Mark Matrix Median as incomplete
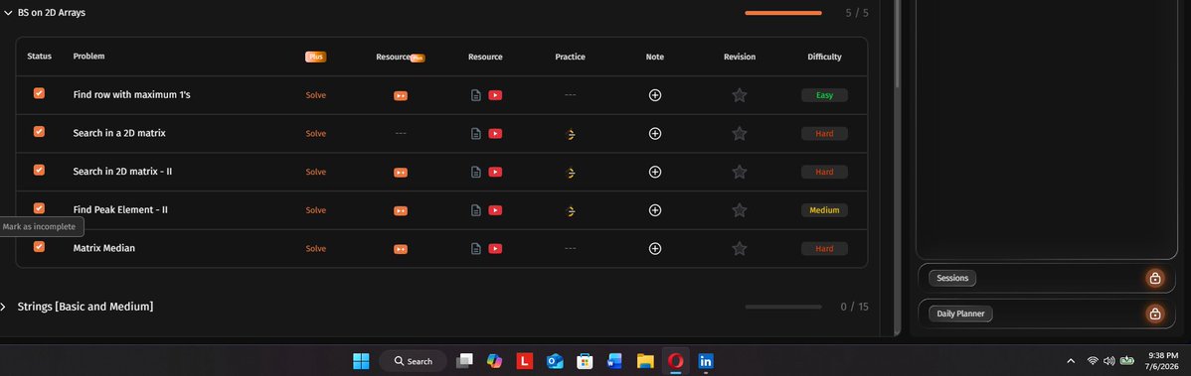 click(39, 246)
